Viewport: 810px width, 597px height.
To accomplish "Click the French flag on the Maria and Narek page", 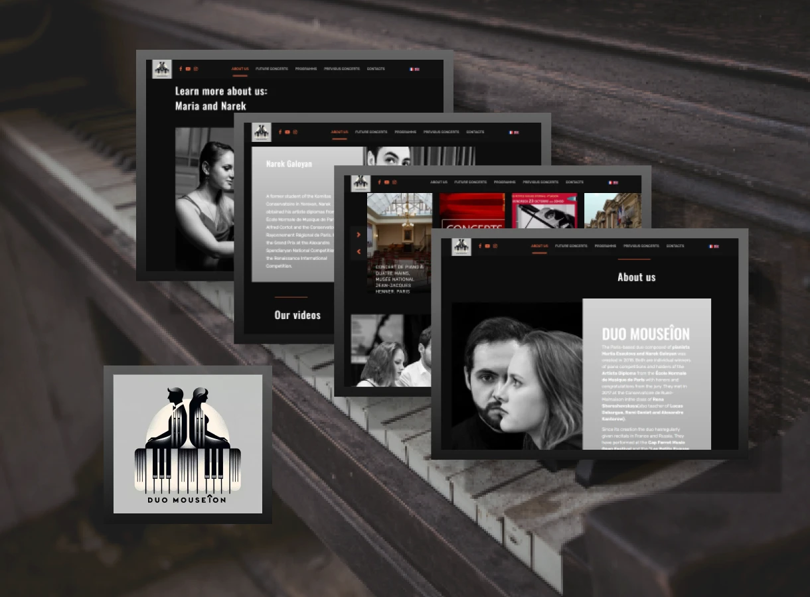I will (x=412, y=69).
